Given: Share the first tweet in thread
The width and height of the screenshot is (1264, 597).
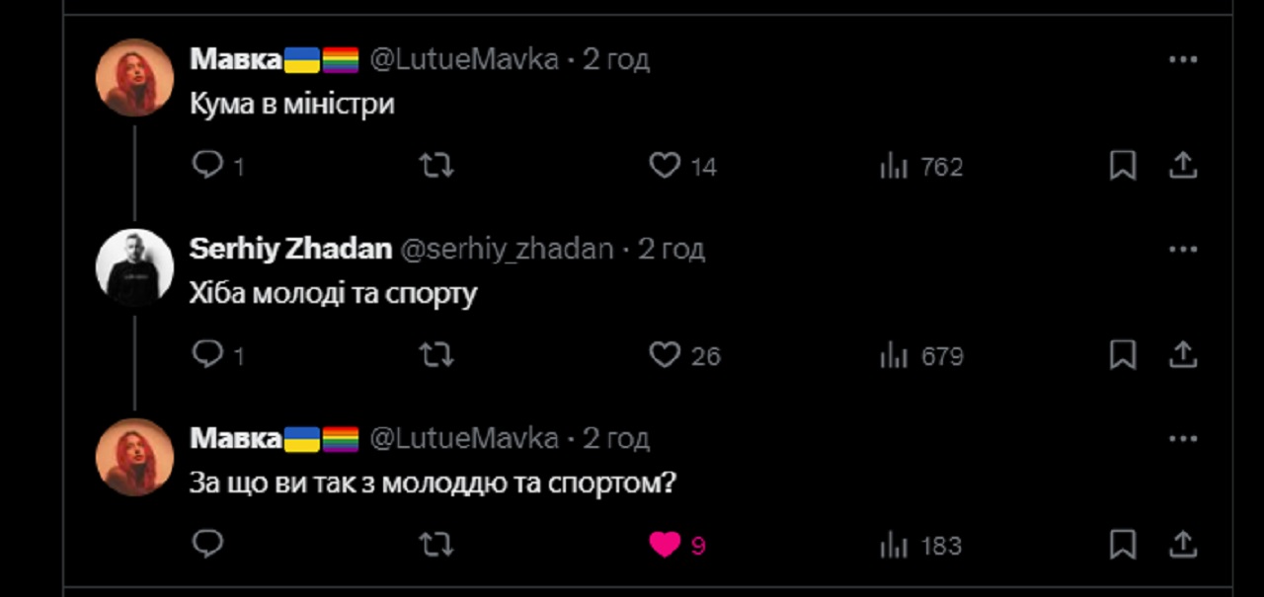Looking at the screenshot, I should click(x=1183, y=166).
